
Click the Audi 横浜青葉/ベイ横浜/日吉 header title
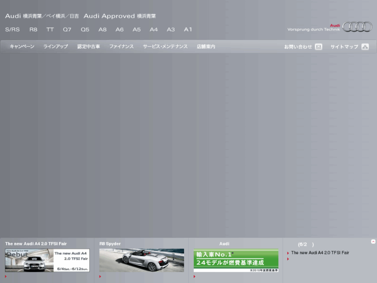click(x=42, y=16)
